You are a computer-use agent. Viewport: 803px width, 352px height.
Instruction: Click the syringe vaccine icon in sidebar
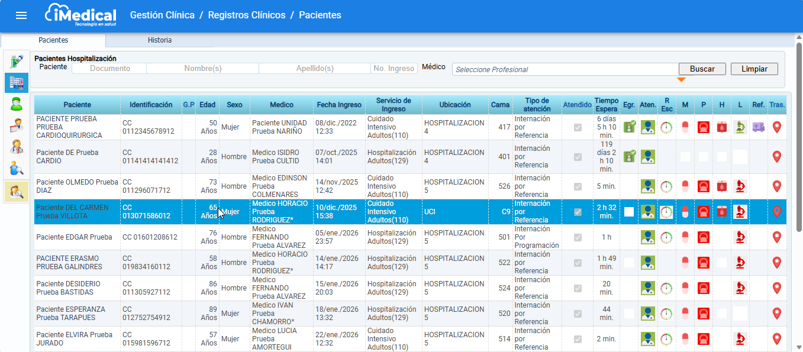point(16,61)
